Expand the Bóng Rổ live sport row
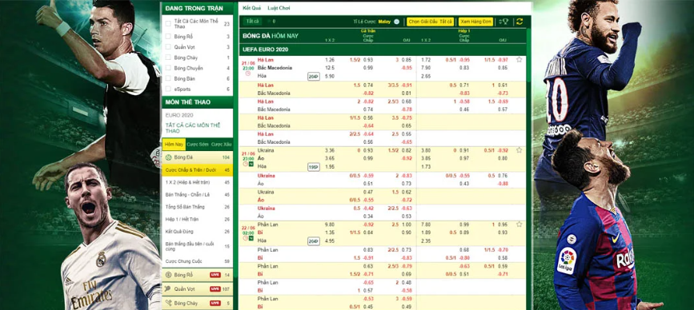Viewport: 694px width, 310px height. 198,275
